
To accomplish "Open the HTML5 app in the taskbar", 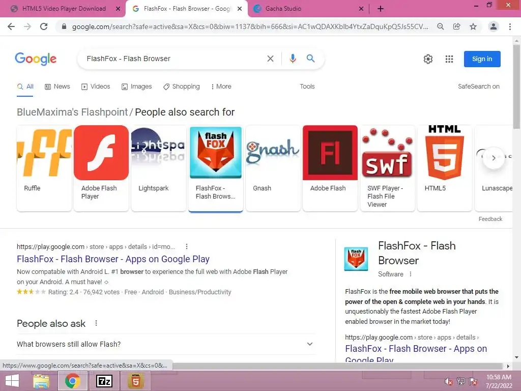I will point(136,381).
